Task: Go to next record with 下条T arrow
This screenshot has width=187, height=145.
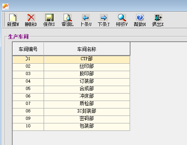Action: pyautogui.click(x=104, y=18)
